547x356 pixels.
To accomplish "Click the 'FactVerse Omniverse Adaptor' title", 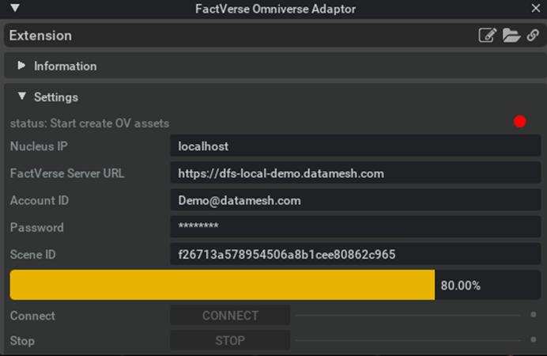I will (276, 9).
